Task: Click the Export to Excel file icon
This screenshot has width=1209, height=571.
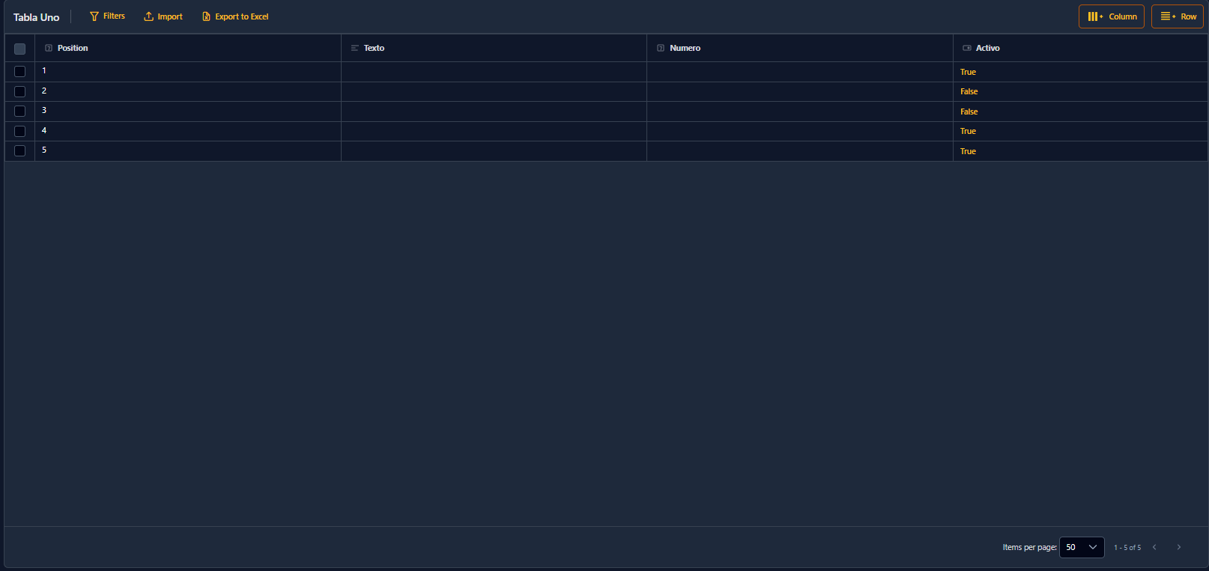Action: click(206, 16)
